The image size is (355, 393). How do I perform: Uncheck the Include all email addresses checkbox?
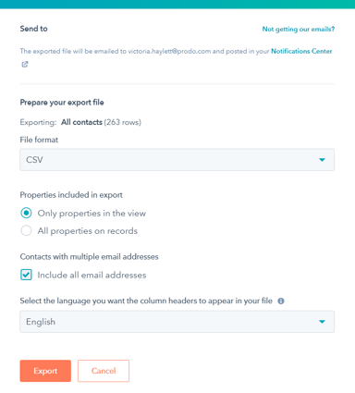coord(26,275)
